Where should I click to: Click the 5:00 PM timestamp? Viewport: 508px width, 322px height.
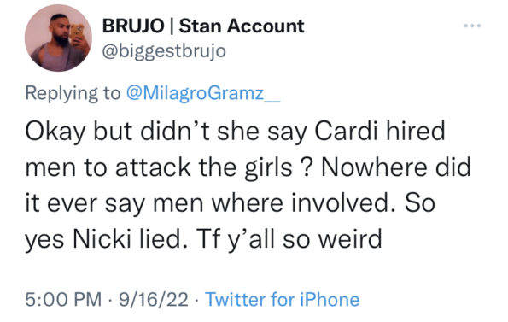point(63,299)
